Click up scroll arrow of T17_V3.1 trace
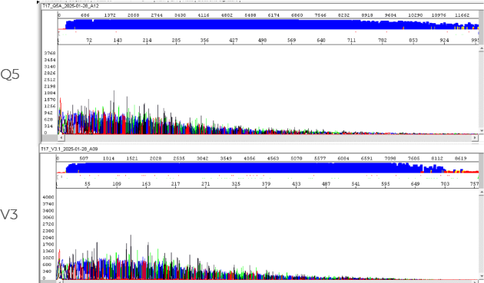Viewport: 484px width, 283px height. click(x=481, y=192)
